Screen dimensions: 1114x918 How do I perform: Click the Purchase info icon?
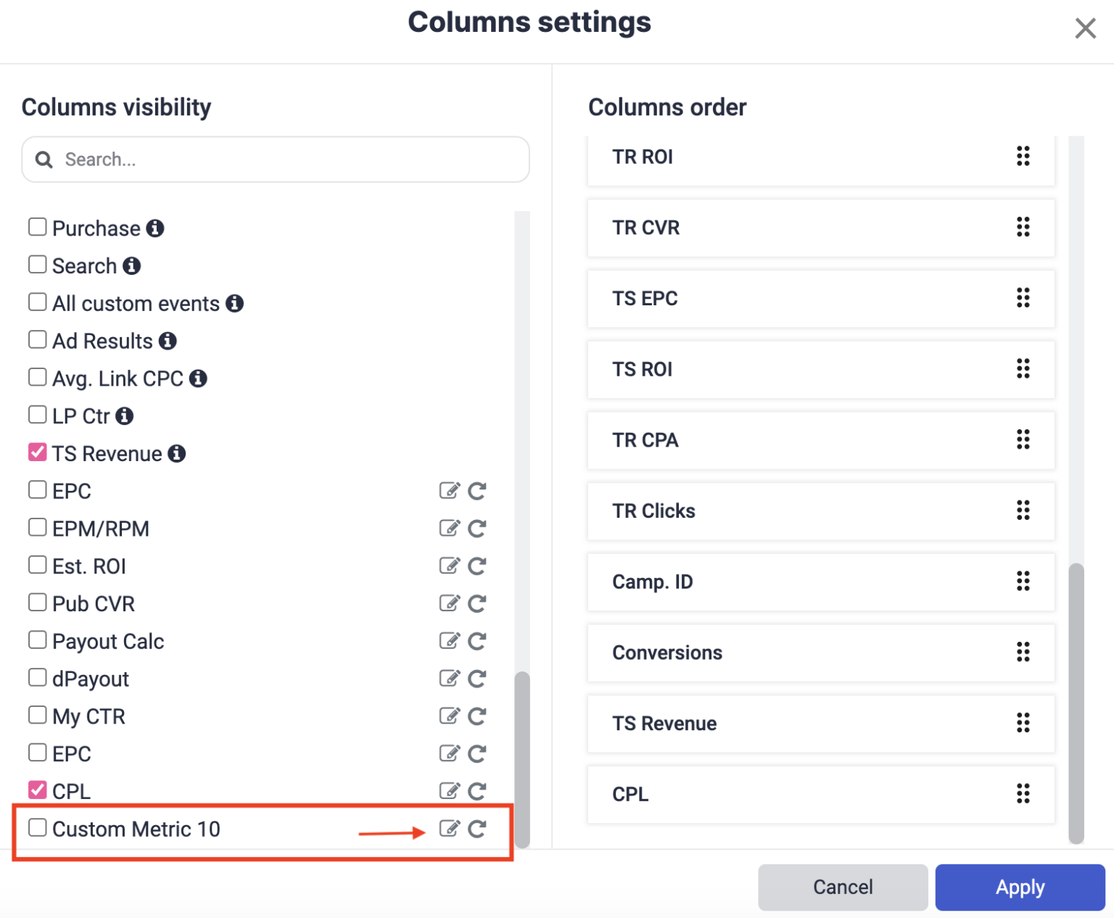tap(154, 228)
